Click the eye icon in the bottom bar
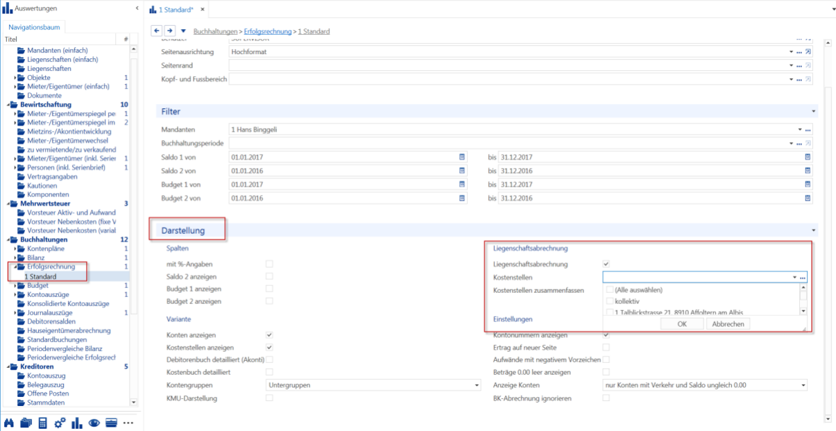The image size is (836, 431). (94, 423)
